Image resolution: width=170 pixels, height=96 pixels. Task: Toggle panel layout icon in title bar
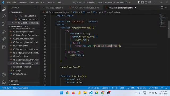tap(142, 2)
